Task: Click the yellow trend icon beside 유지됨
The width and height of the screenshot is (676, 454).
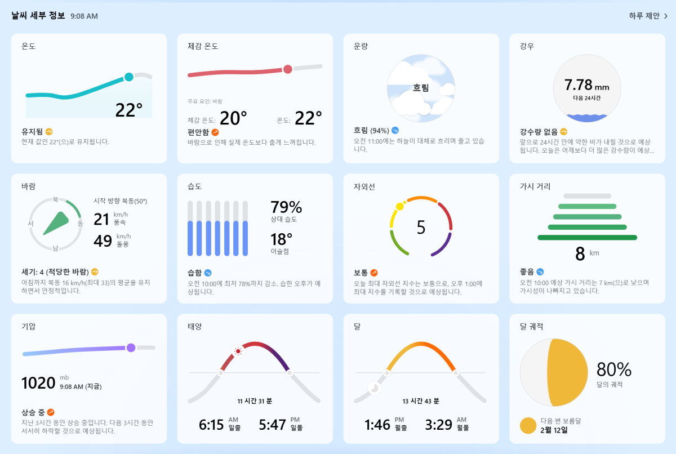Action: click(49, 132)
